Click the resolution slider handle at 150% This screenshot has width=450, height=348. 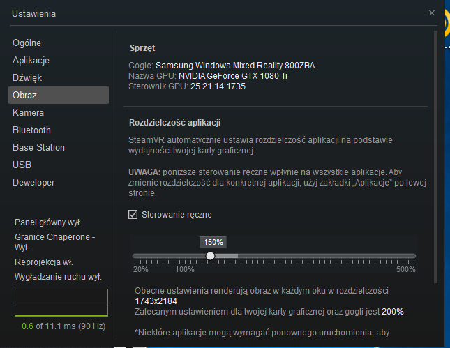tap(210, 256)
